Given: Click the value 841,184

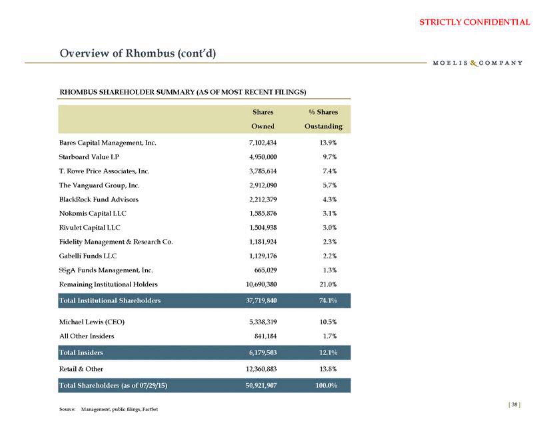Looking at the screenshot, I should 265,336.
